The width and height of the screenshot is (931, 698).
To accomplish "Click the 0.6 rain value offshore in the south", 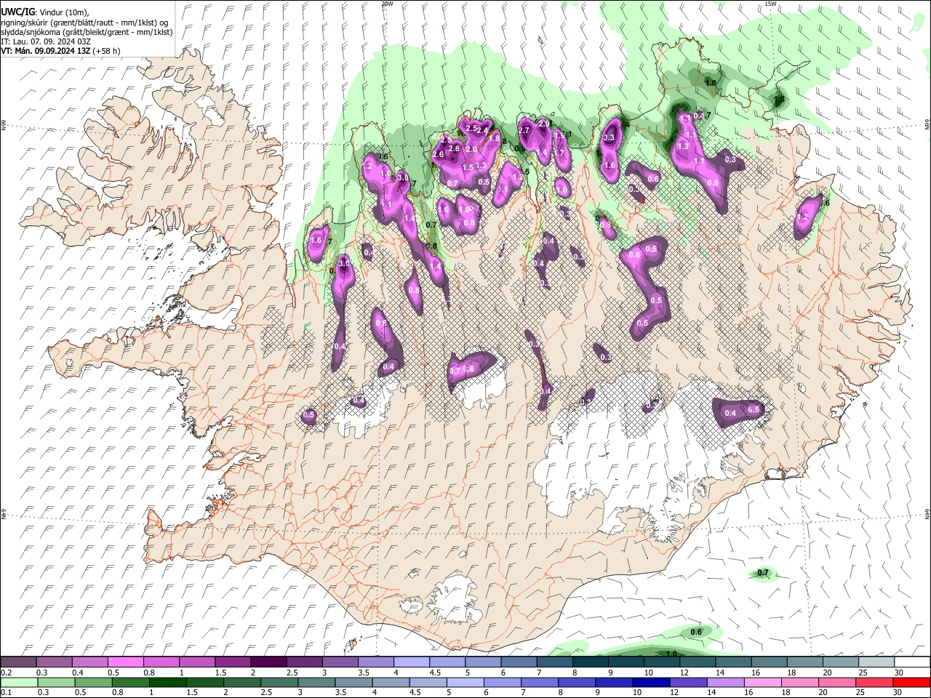I will 696,632.
